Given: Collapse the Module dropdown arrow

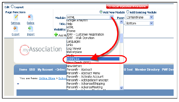Looking at the screenshot, I should (111, 17).
